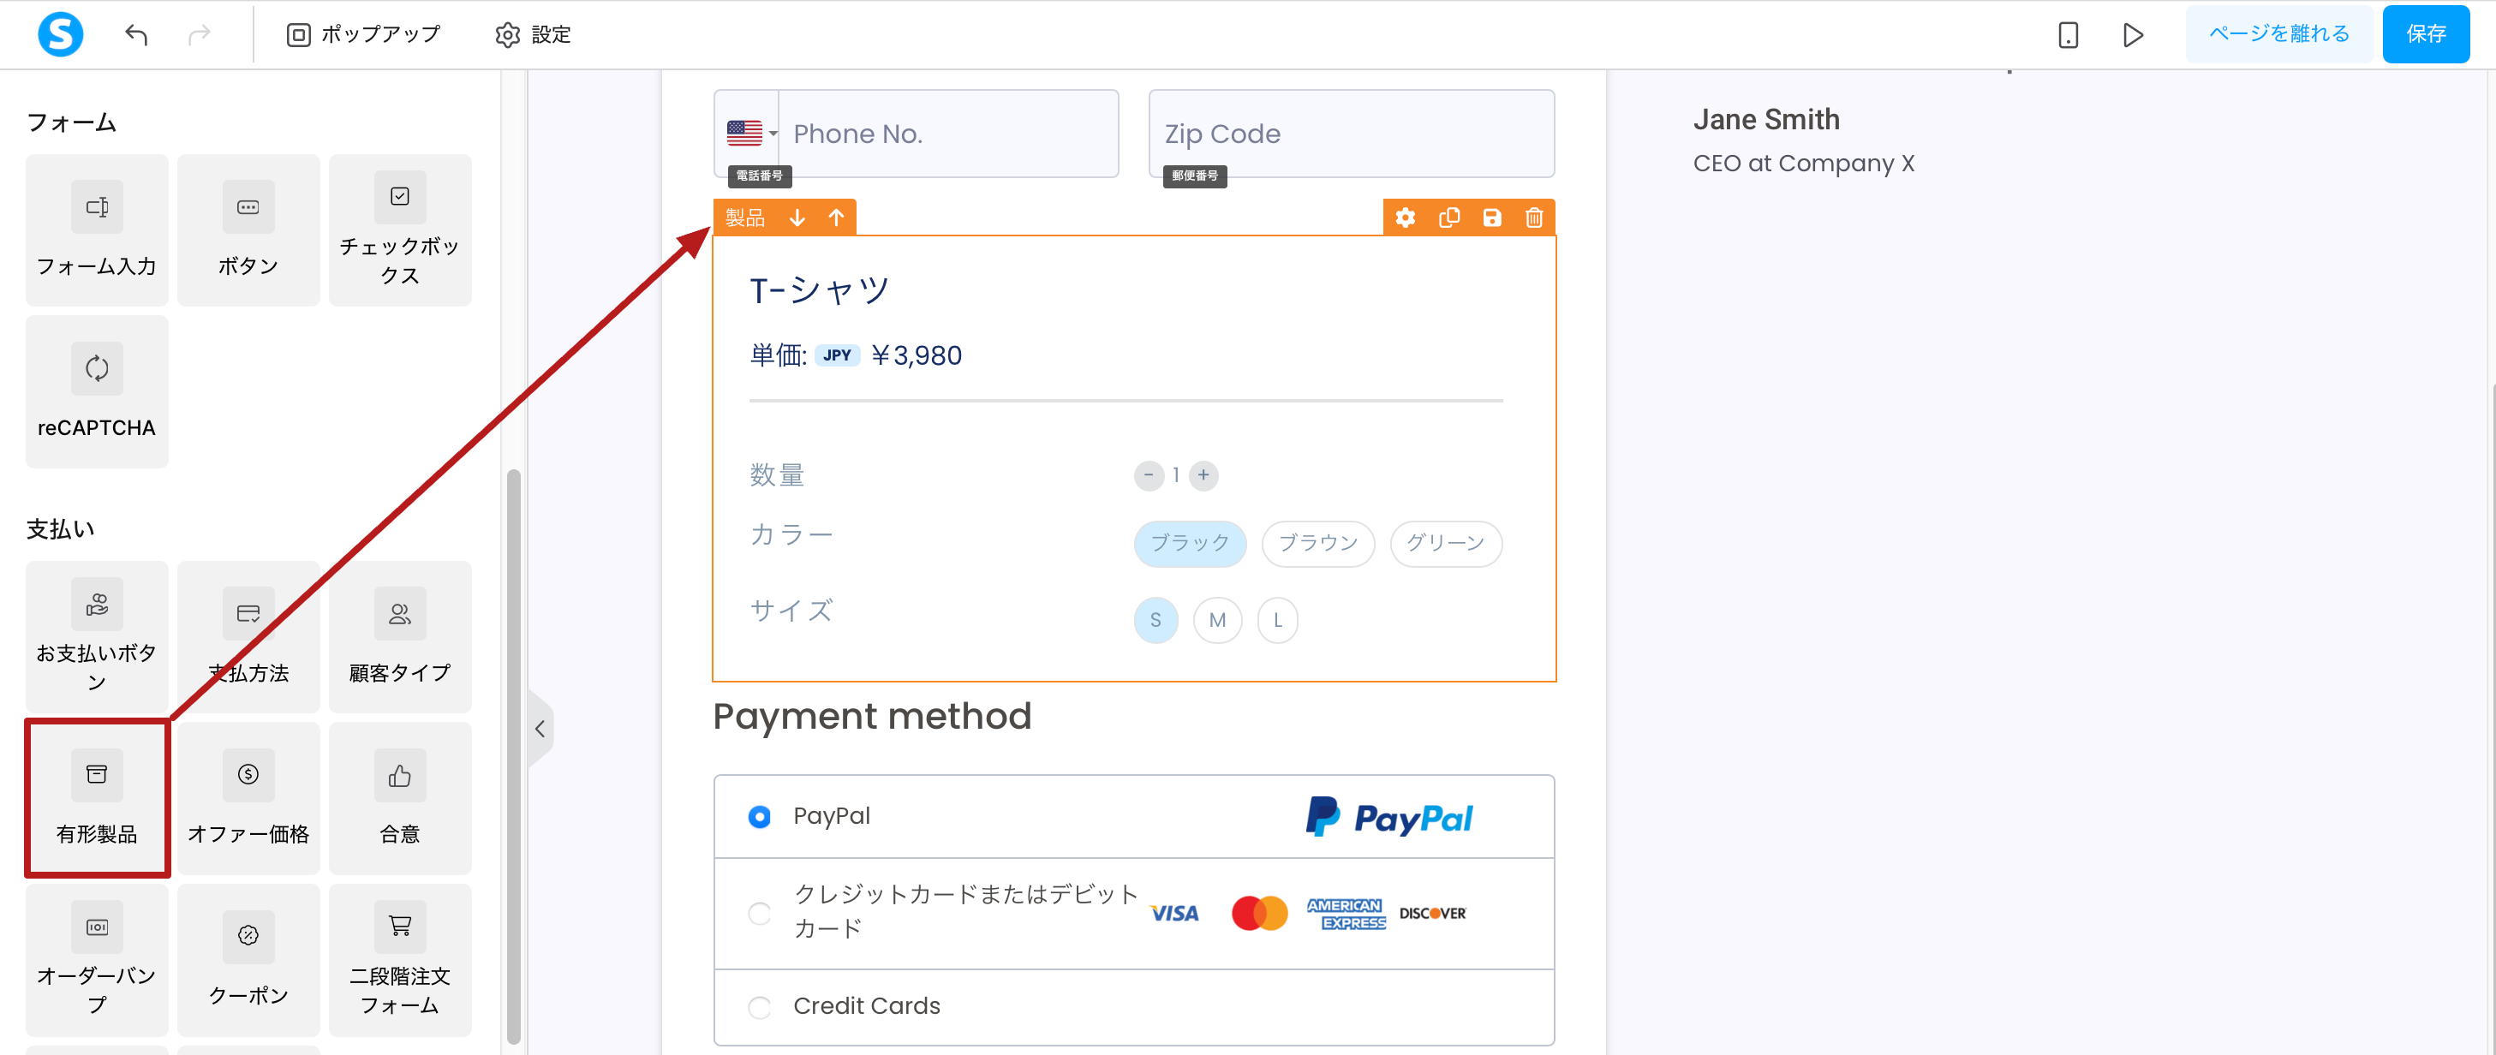Viewport: 2496px width, 1055px height.
Task: Click the undo arrow icon
Action: (137, 35)
